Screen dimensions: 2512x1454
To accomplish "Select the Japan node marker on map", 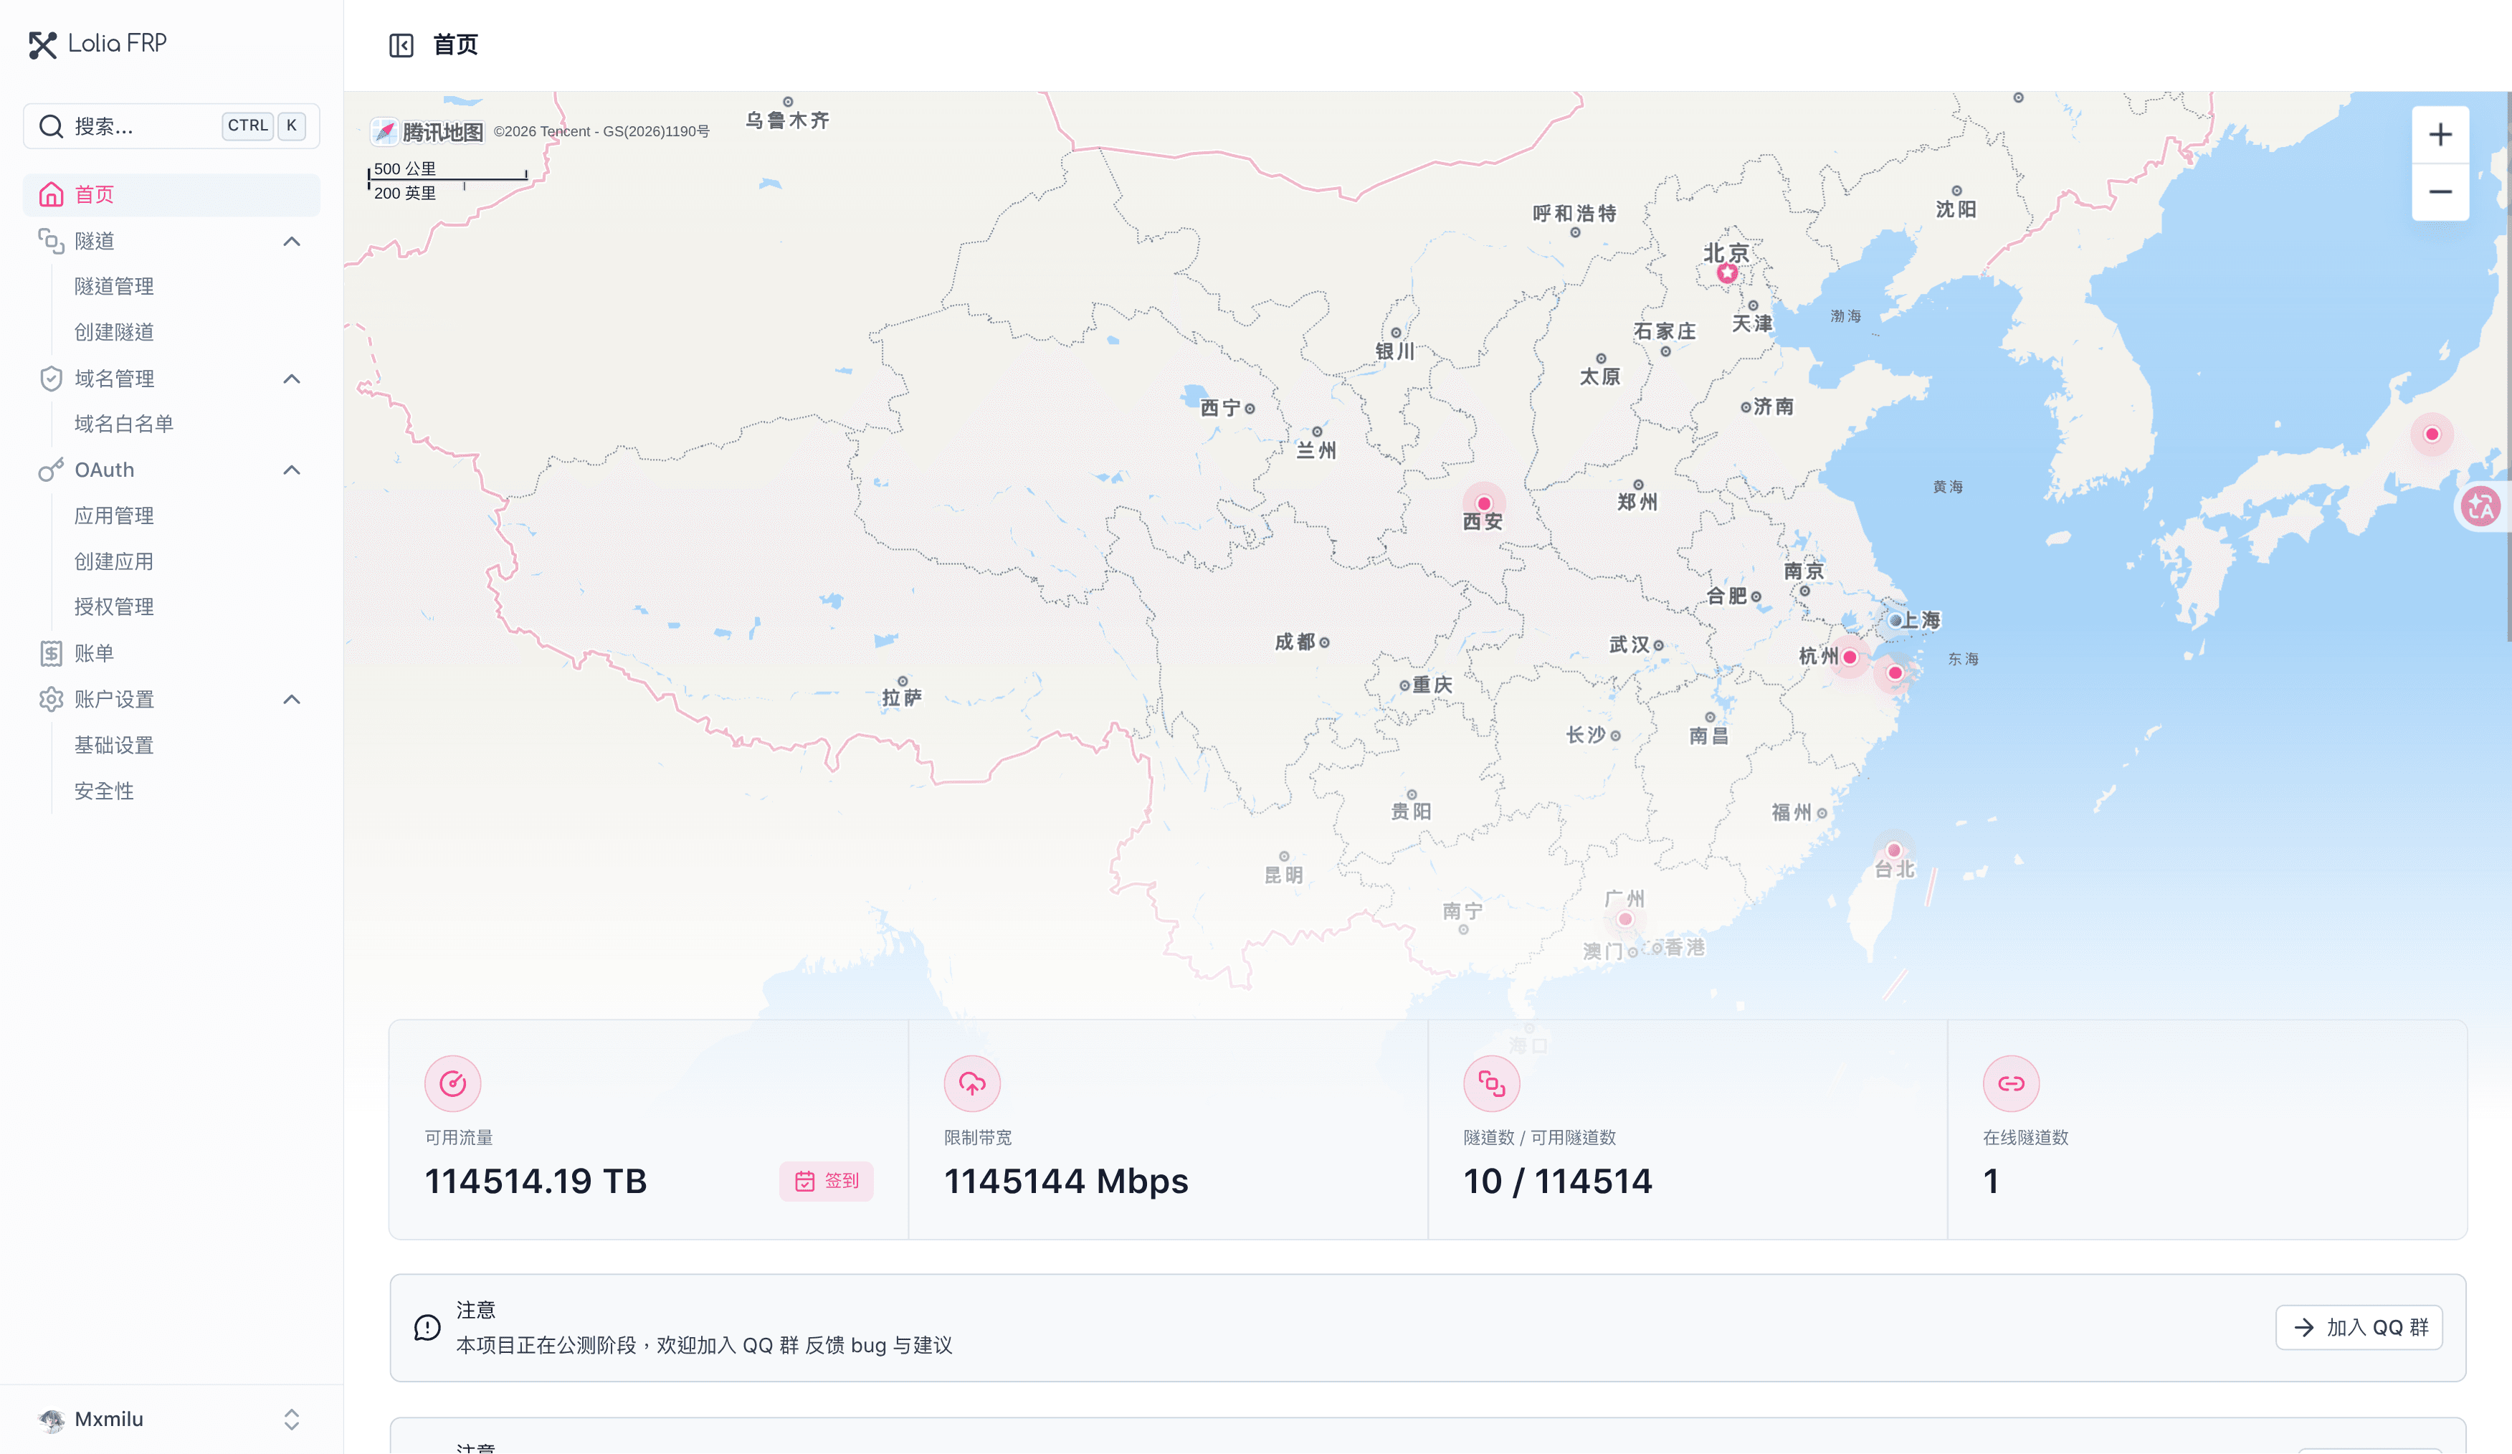I will [x=2432, y=434].
